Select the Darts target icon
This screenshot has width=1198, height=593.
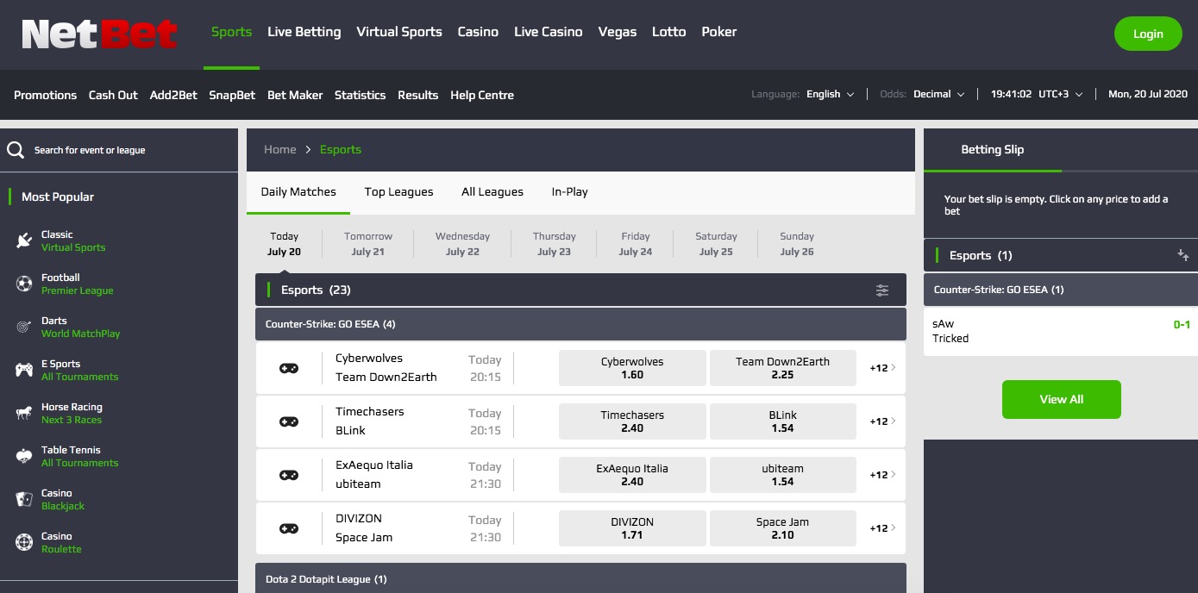tap(24, 327)
